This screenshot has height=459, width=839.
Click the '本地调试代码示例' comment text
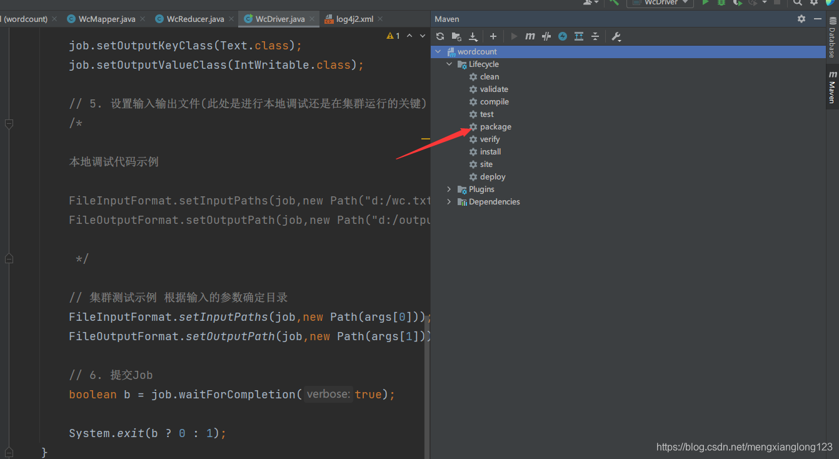pos(114,162)
